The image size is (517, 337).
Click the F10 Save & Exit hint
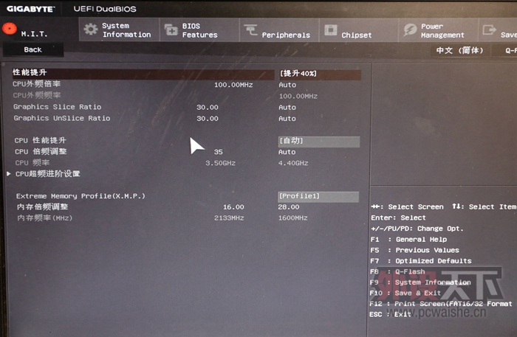[405, 293]
